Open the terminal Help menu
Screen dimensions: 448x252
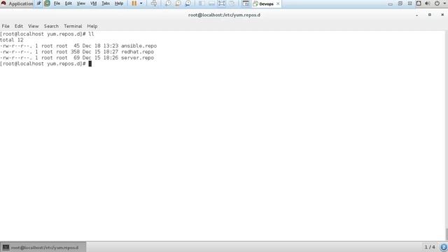coord(92,26)
